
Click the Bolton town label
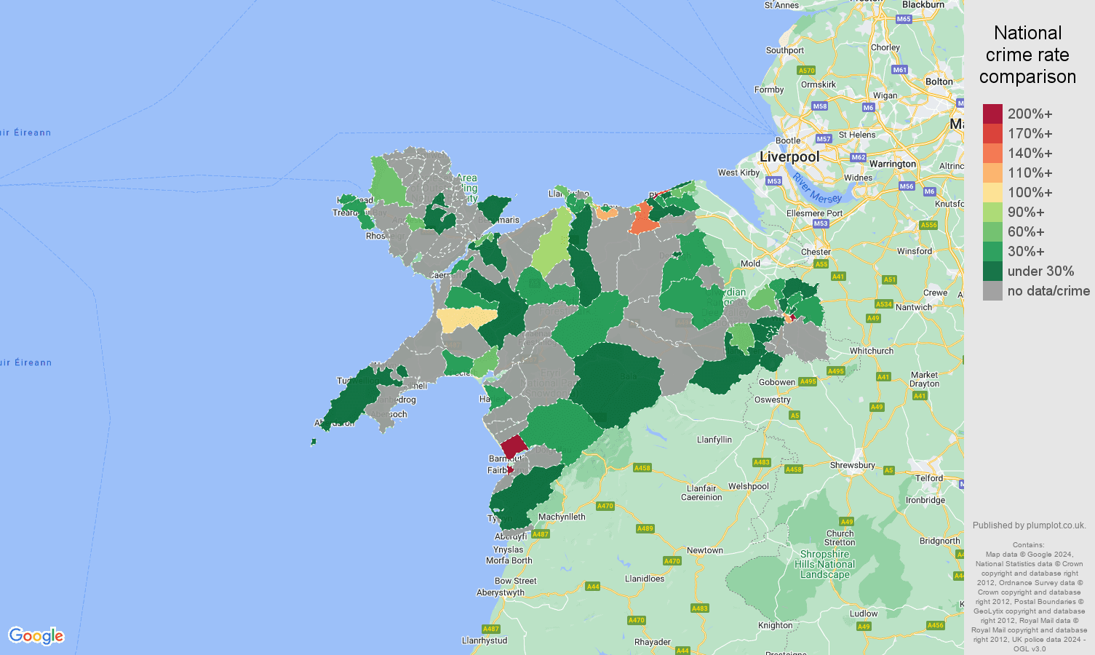(939, 82)
